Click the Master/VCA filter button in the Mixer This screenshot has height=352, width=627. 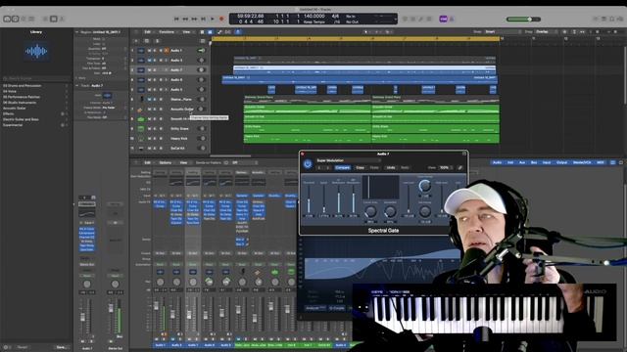coord(582,163)
